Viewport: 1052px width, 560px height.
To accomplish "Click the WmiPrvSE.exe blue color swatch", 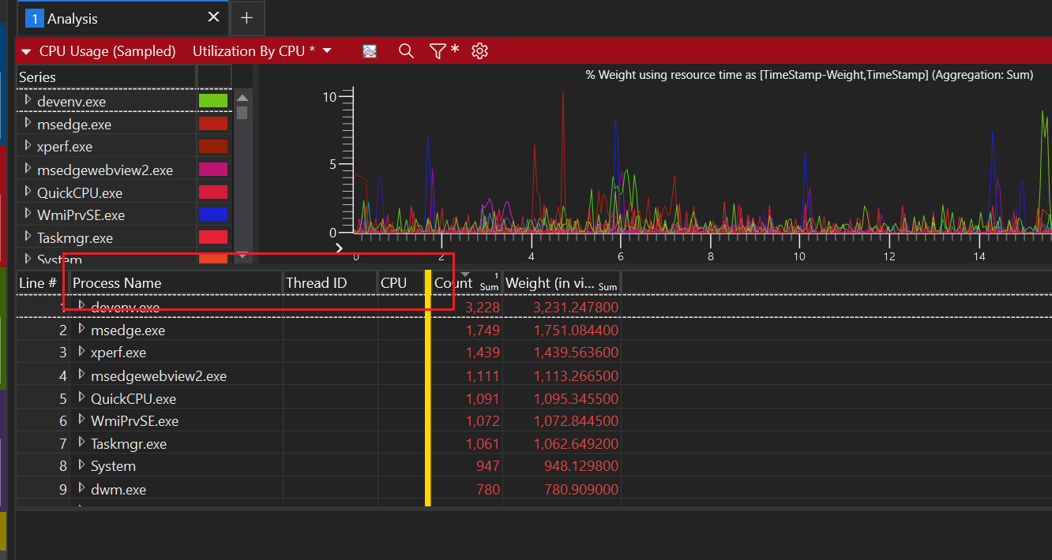I will click(213, 215).
